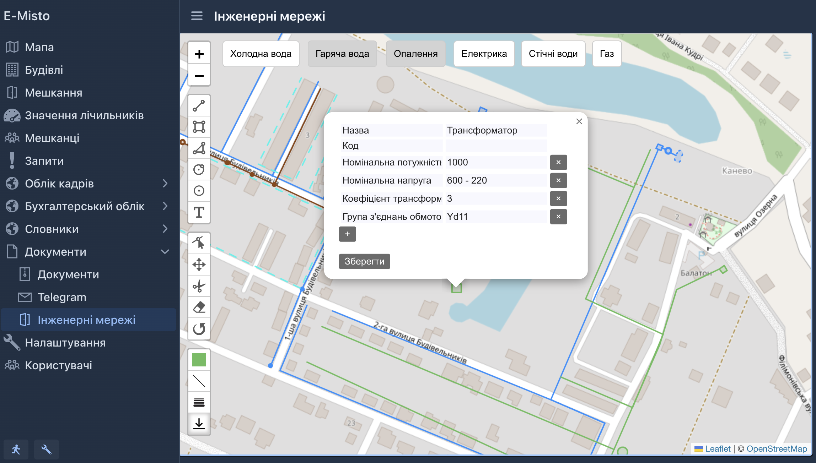Open Значення лічильників in sidebar
This screenshot has height=463, width=816.
84,115
